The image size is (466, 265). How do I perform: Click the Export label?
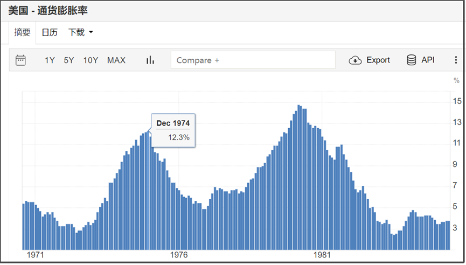click(378, 60)
